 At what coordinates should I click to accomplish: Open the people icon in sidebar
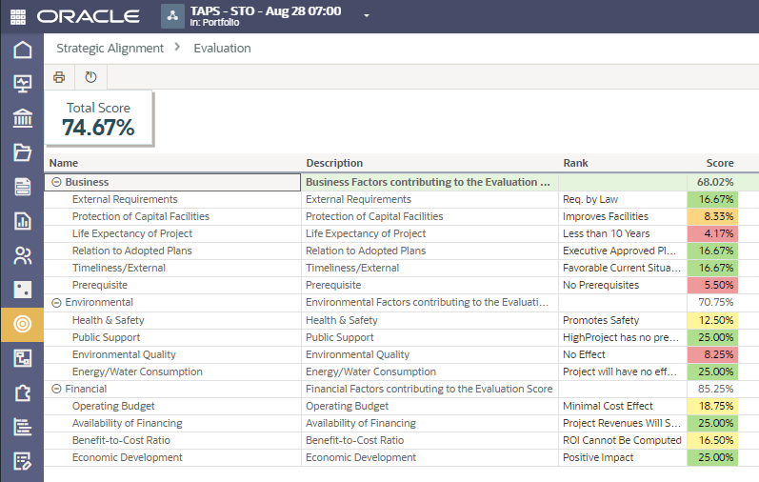coord(22,255)
